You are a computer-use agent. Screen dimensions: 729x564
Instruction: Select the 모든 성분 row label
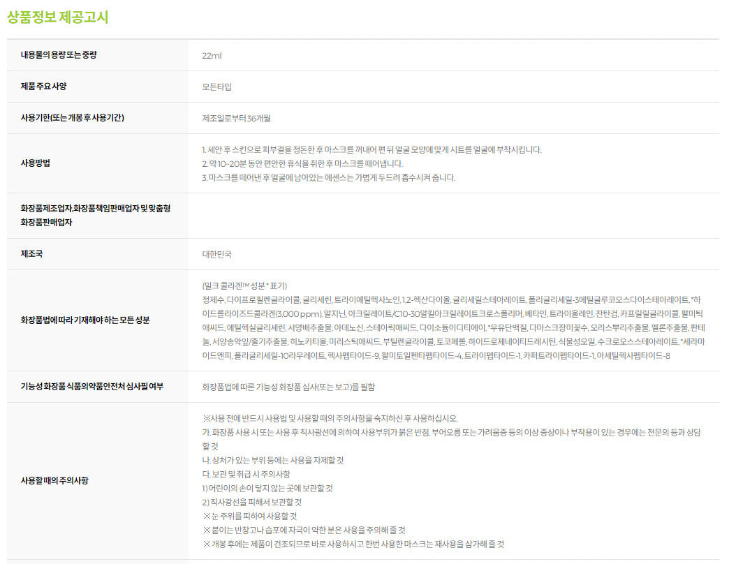85,320
